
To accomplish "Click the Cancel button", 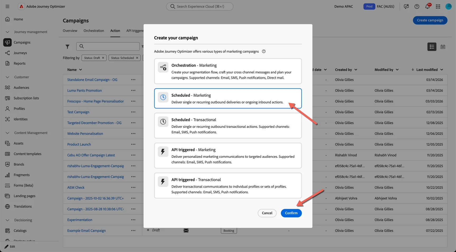I will click(267, 213).
